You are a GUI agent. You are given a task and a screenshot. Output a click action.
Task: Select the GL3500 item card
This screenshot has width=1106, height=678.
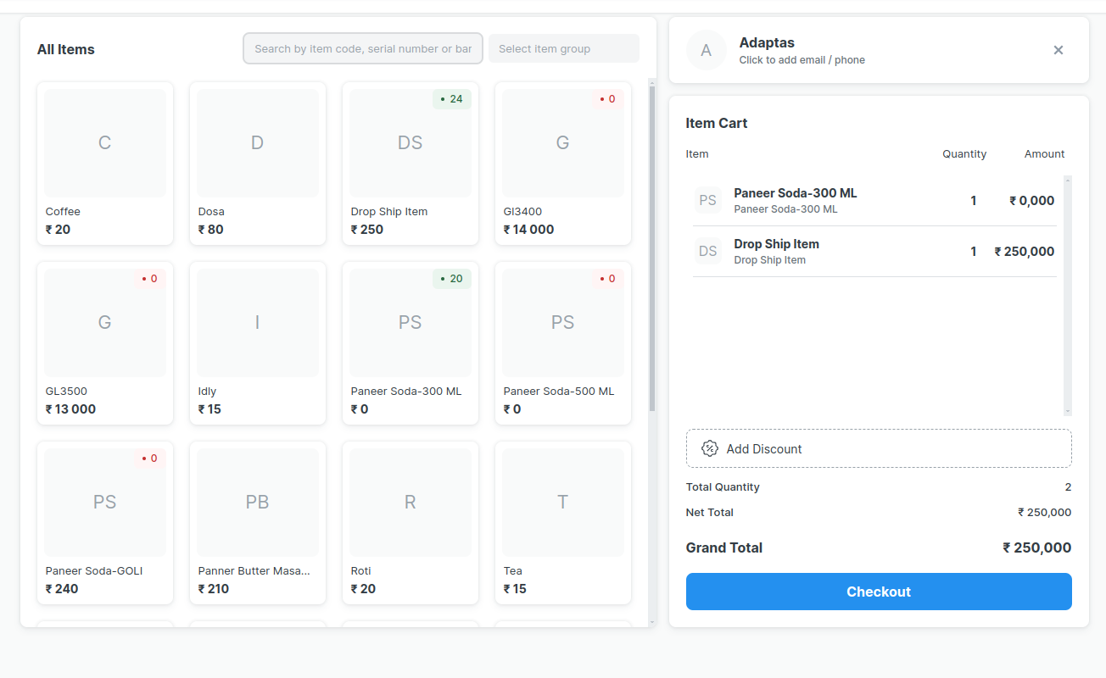(x=105, y=343)
